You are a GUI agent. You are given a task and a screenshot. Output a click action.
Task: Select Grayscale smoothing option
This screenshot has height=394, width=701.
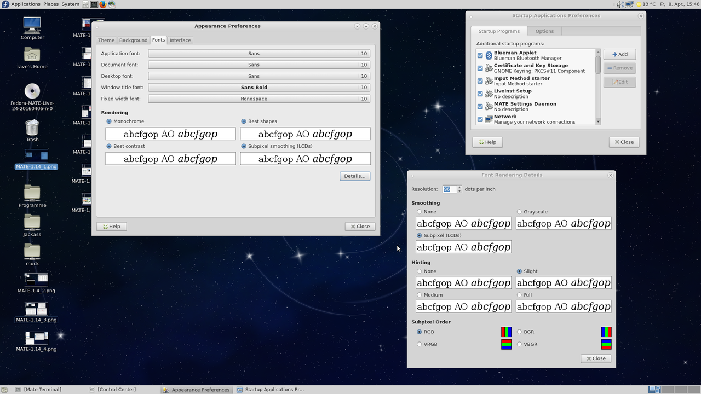[519, 212]
